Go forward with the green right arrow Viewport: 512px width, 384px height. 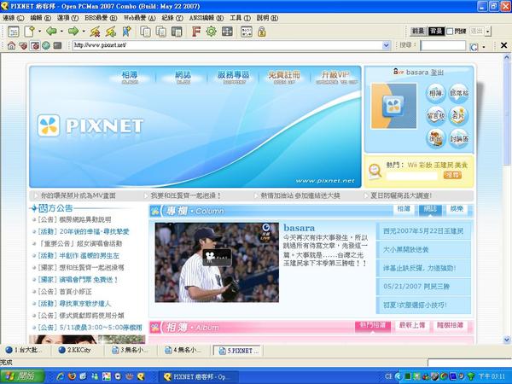73,32
